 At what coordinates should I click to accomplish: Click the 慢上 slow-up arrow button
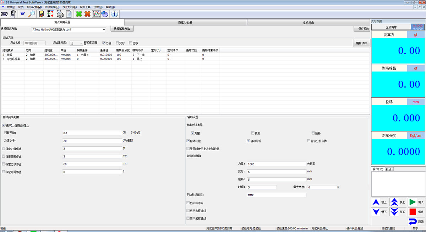(379, 202)
